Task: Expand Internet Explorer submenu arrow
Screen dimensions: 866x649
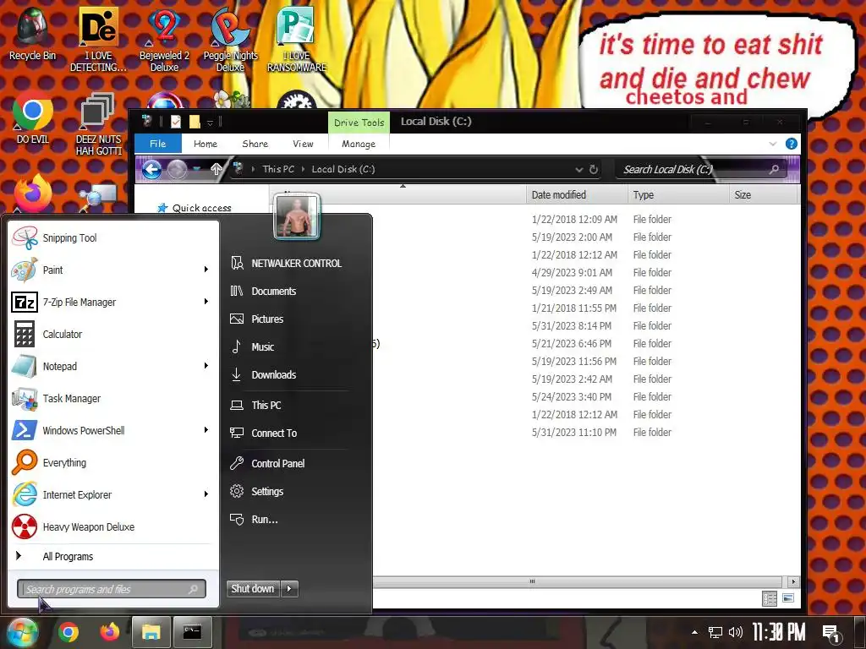Action: (x=206, y=494)
